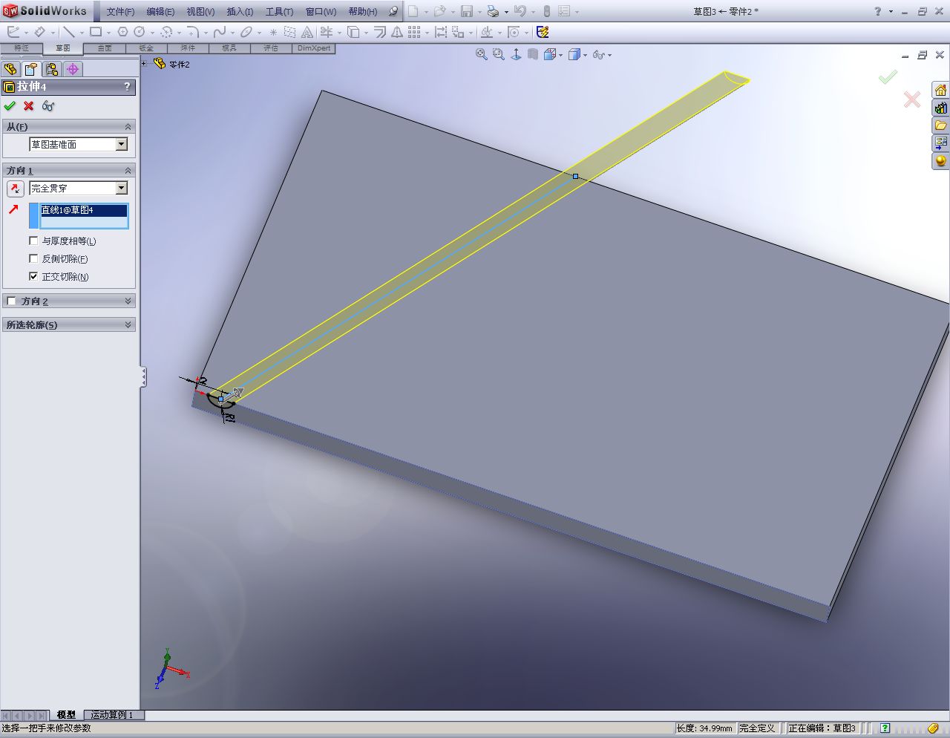Open the 视图(V) menu

pyautogui.click(x=200, y=12)
